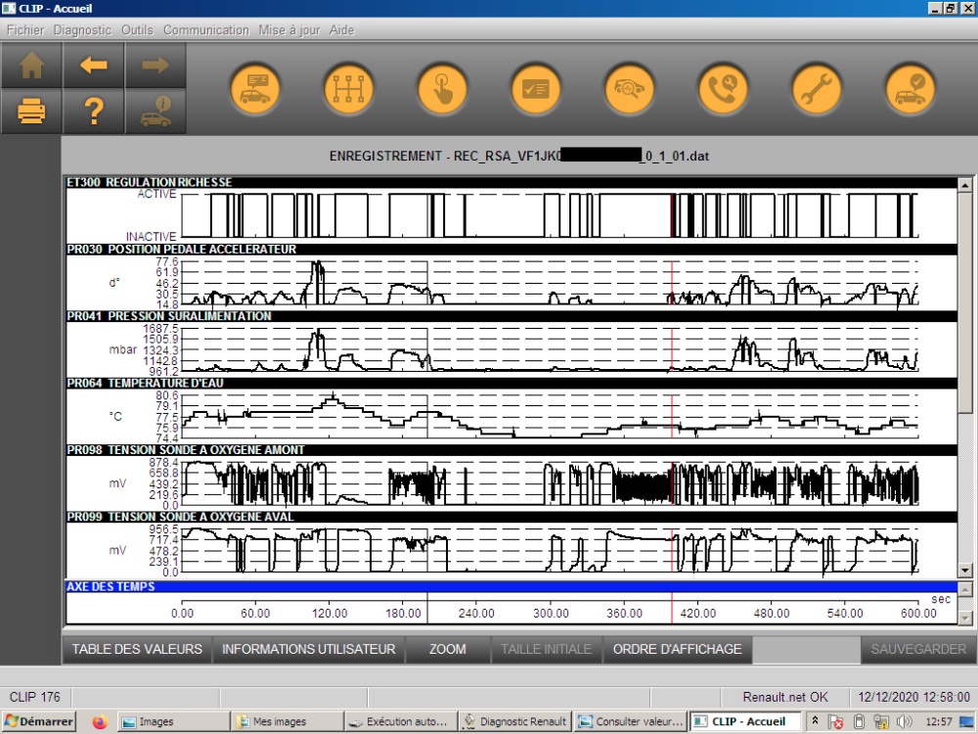Open the wrench repair round icon
Viewport: 978px width, 734px height.
coord(817,89)
